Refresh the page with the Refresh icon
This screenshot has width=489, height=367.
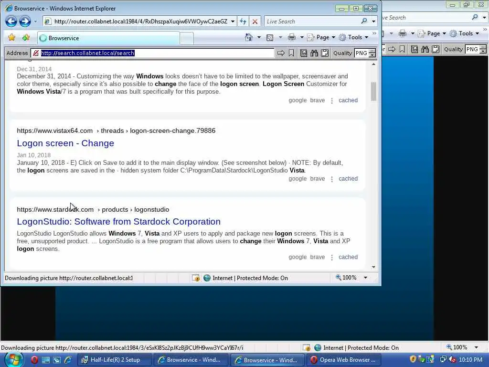click(x=243, y=21)
